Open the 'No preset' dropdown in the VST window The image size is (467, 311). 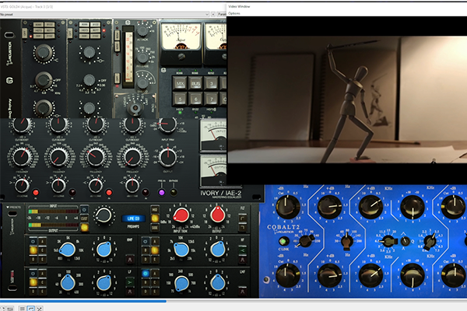point(104,14)
